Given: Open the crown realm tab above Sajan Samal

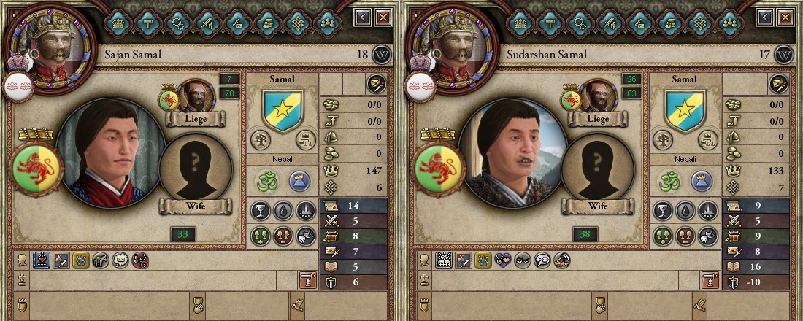Looking at the screenshot, I should [118, 23].
